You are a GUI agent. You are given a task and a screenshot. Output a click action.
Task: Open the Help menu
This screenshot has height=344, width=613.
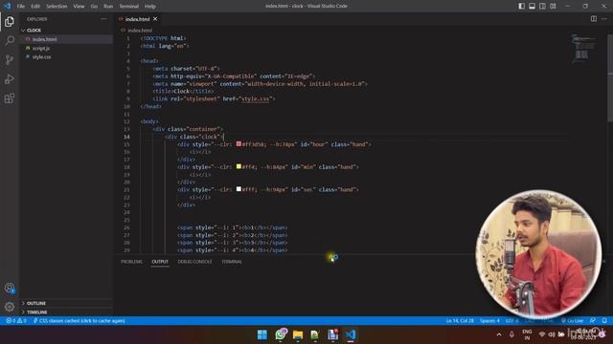pyautogui.click(x=150, y=7)
